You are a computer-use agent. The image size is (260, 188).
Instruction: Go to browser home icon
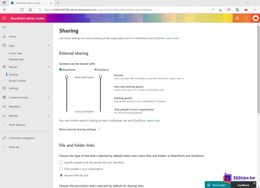tap(30, 10)
